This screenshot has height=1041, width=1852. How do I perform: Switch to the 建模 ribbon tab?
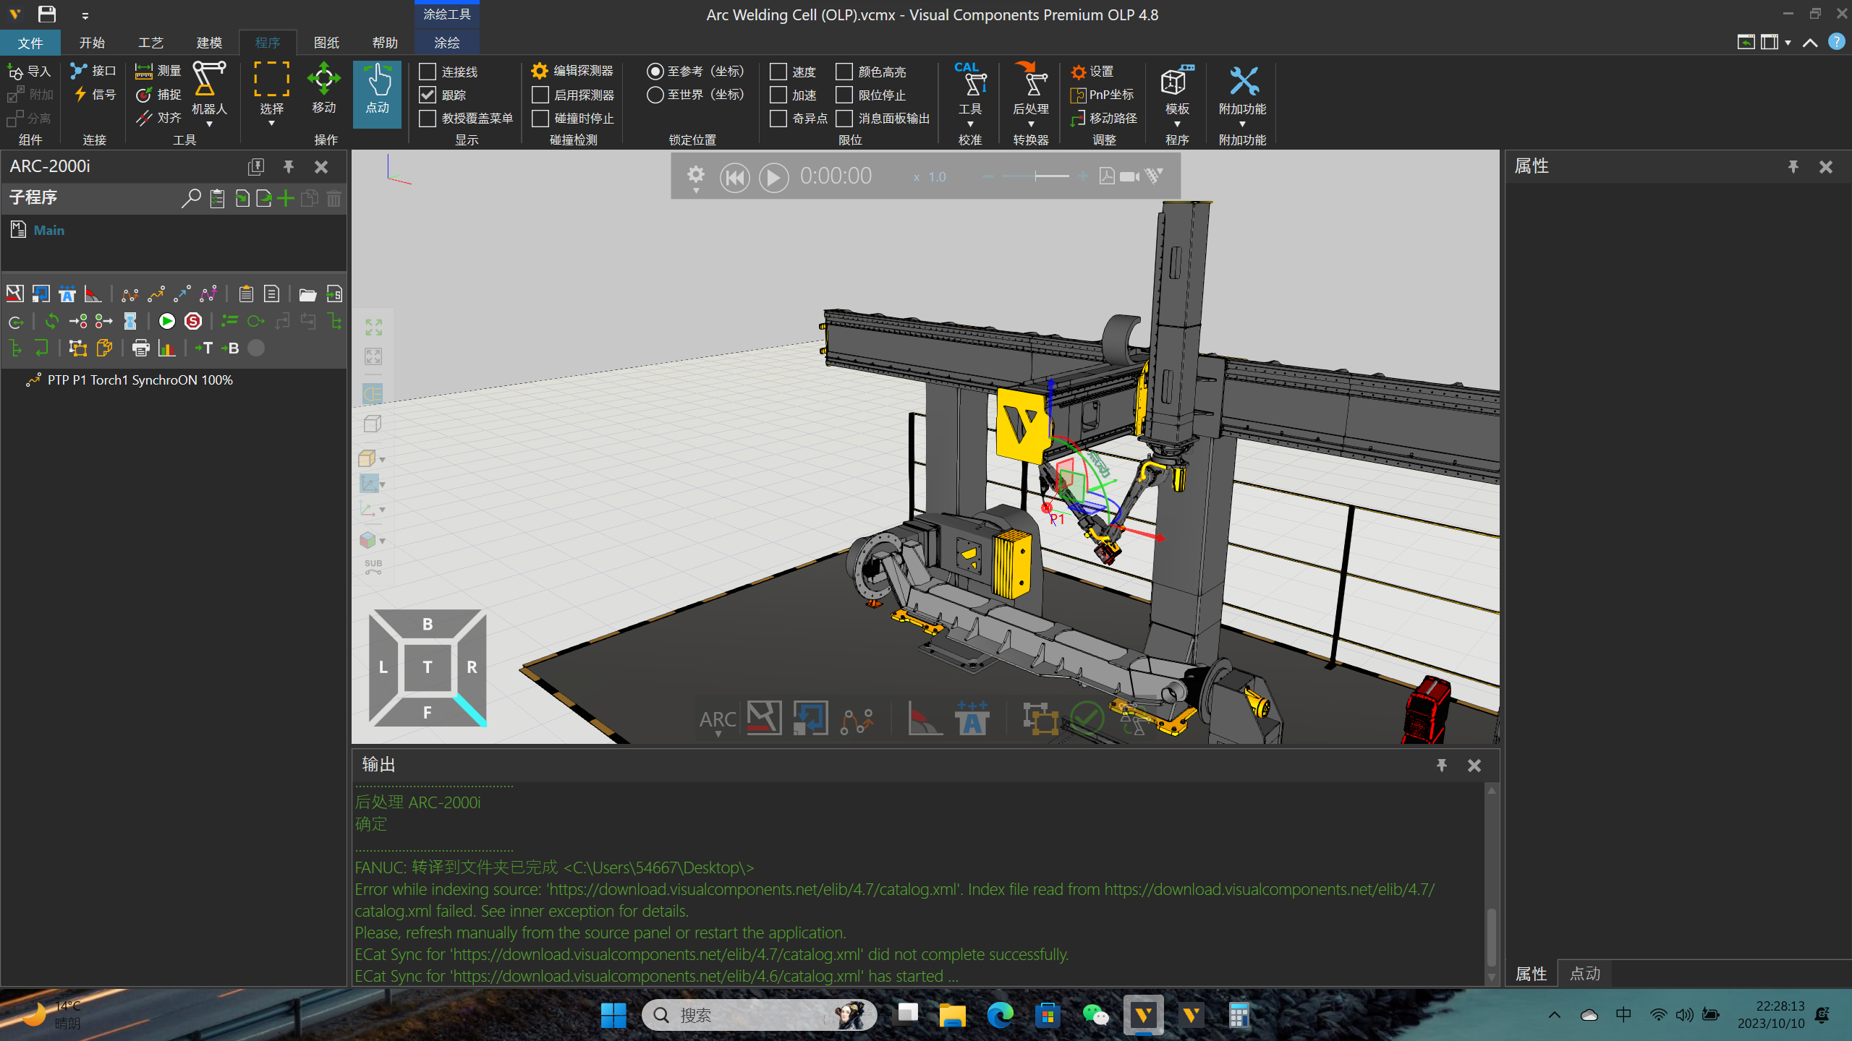(209, 43)
